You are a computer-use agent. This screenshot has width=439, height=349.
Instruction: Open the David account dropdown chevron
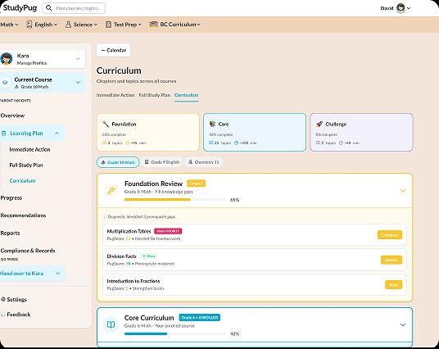click(409, 8)
